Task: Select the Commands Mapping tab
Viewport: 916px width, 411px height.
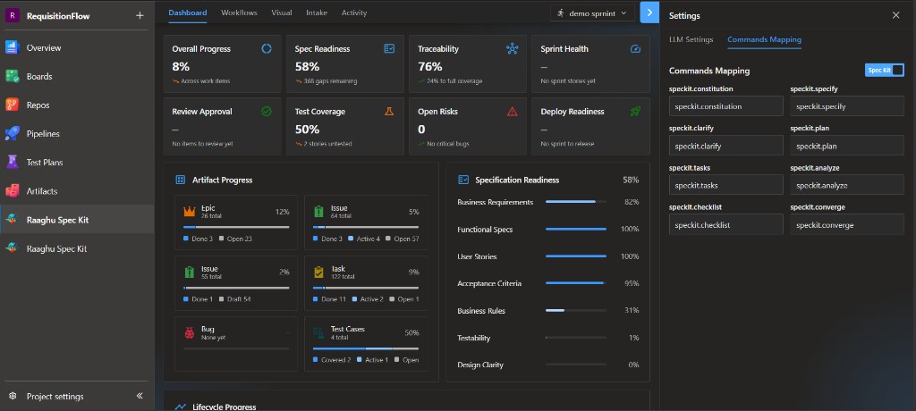Action: click(764, 39)
